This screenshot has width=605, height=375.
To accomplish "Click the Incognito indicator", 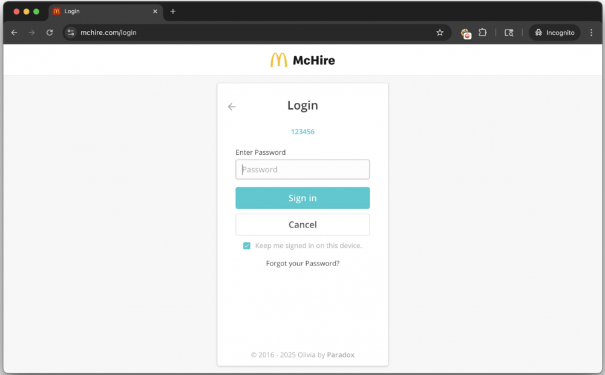I will point(554,33).
